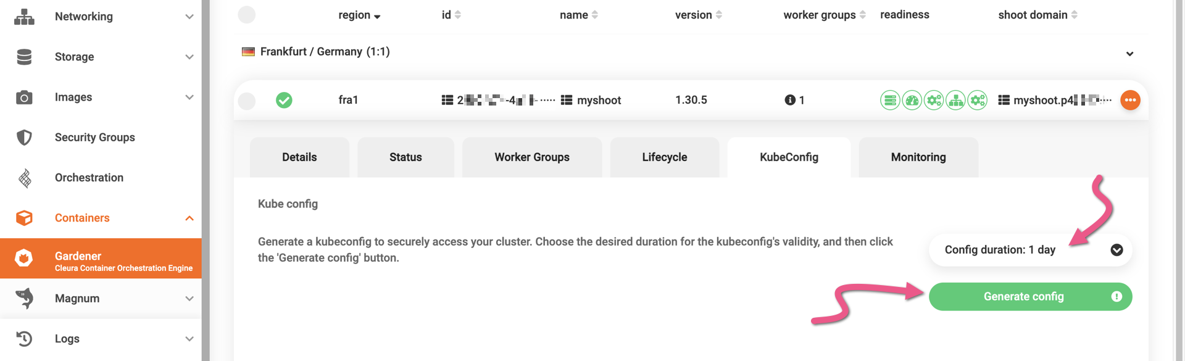Open the Monitoring tab
Viewport: 1185px width, 361px height.
(918, 157)
